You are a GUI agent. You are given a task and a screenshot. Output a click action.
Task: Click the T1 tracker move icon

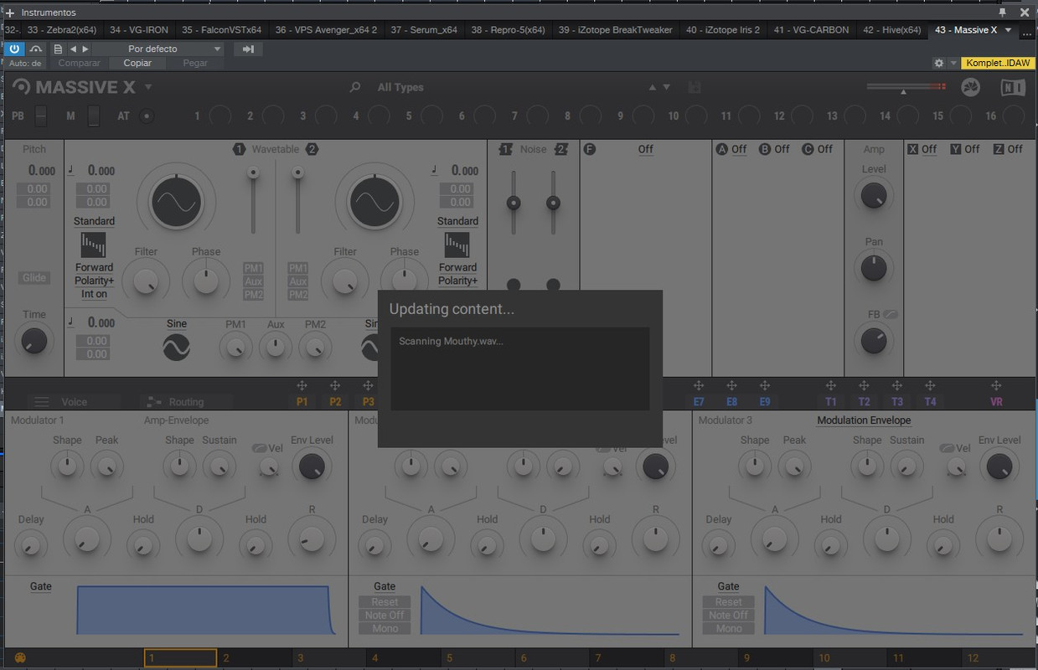click(x=831, y=385)
